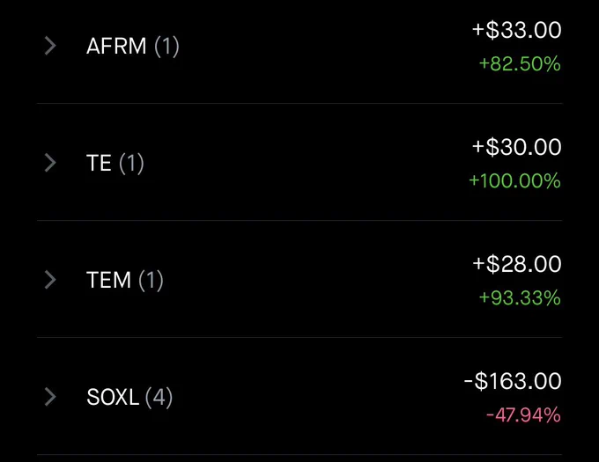This screenshot has height=462, width=599.
Task: Open the AFRM ticker label
Action: pos(116,46)
